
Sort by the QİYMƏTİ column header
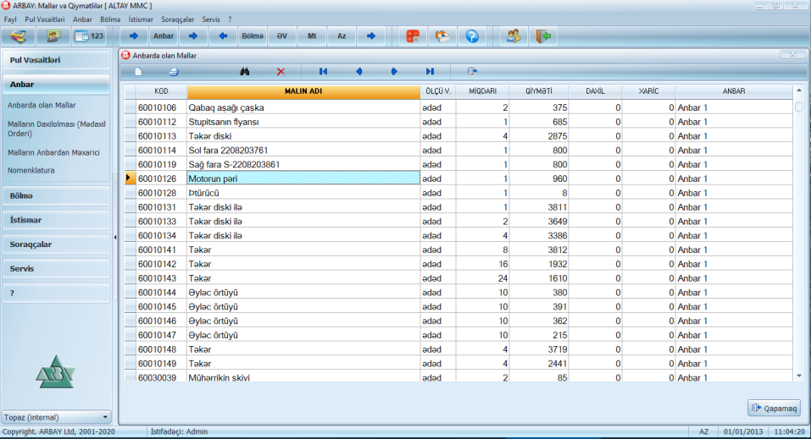coord(539,91)
